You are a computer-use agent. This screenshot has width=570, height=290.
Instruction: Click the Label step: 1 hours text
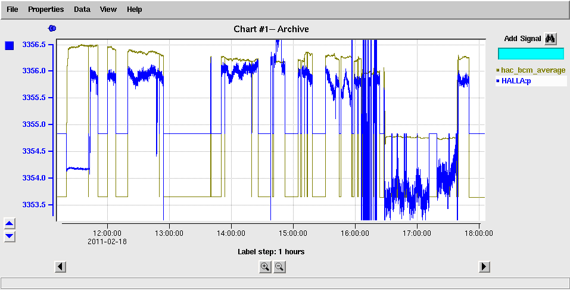click(x=271, y=252)
